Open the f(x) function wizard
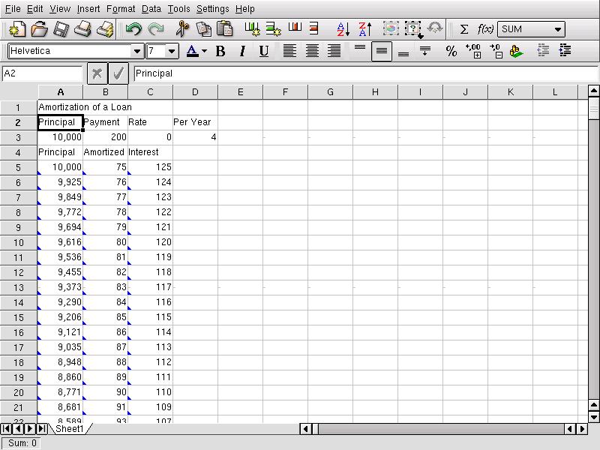Image resolution: width=600 pixels, height=450 pixels. [x=485, y=29]
